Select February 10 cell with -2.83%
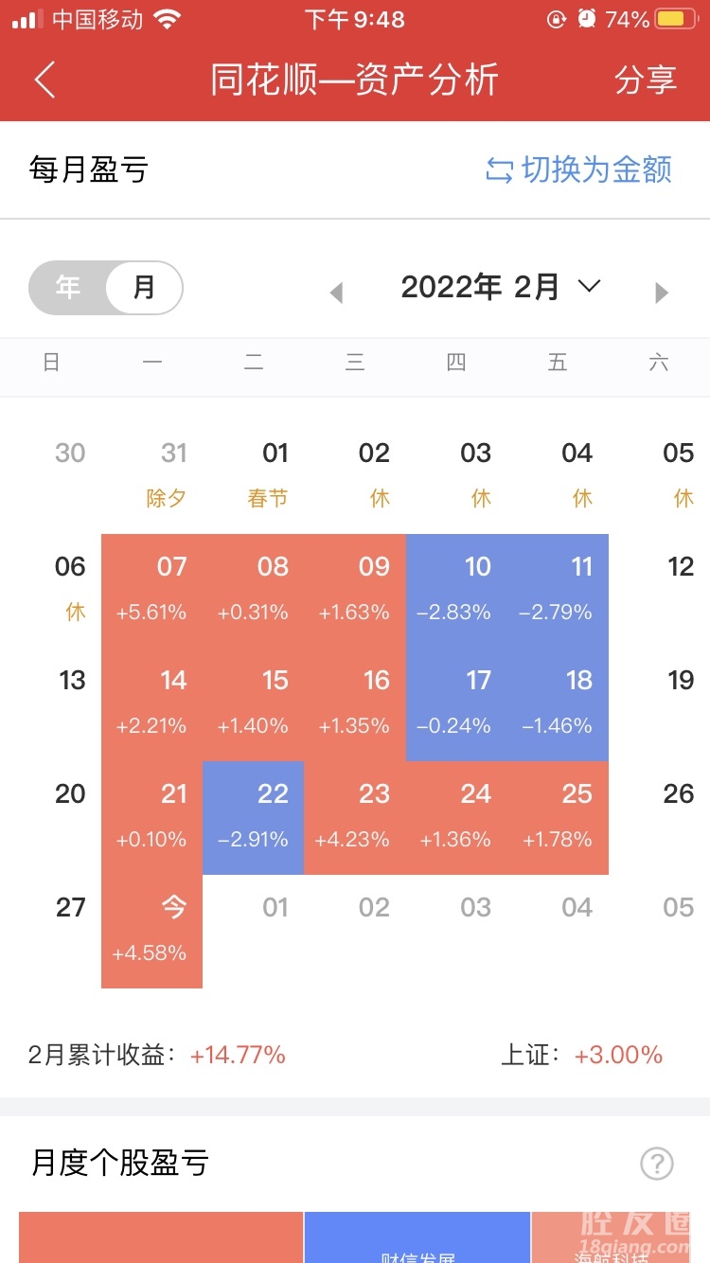Viewport: 710px width, 1263px height. 456,589
